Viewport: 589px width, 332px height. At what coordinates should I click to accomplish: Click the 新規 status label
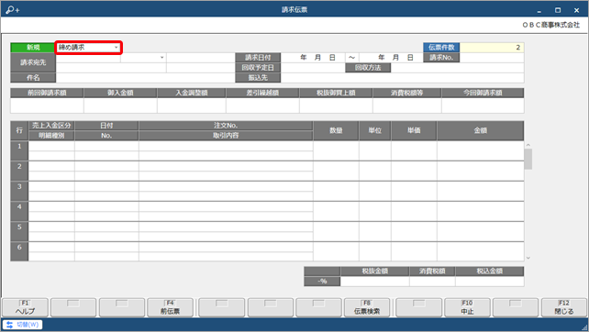(x=33, y=48)
